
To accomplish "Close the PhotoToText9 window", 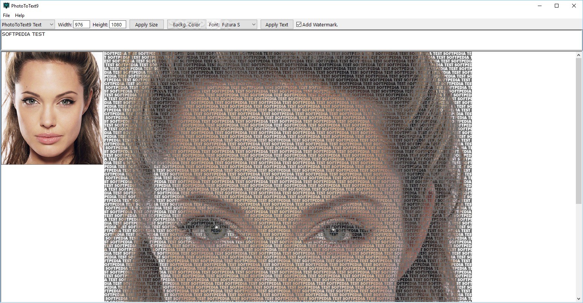I will [574, 6].
